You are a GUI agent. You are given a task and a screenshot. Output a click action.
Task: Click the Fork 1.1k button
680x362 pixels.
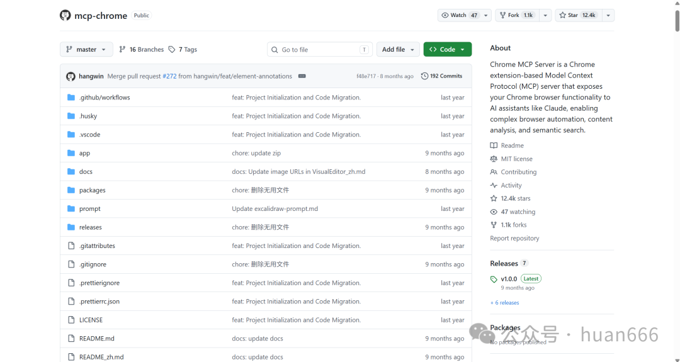point(518,15)
